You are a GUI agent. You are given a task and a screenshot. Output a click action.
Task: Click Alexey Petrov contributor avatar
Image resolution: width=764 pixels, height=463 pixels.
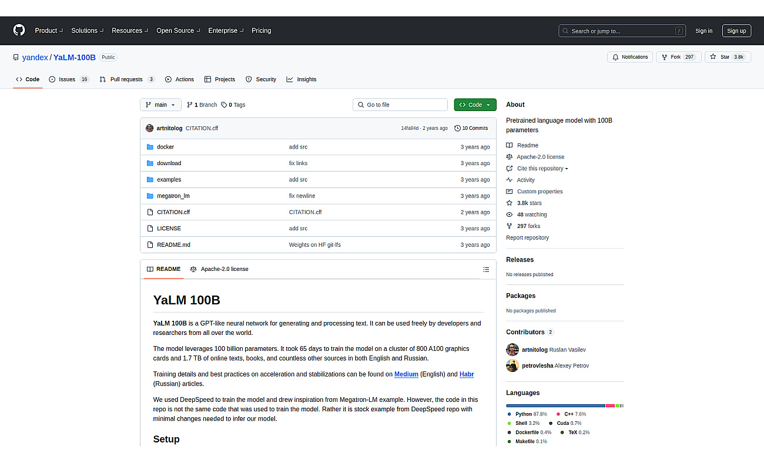pos(512,365)
